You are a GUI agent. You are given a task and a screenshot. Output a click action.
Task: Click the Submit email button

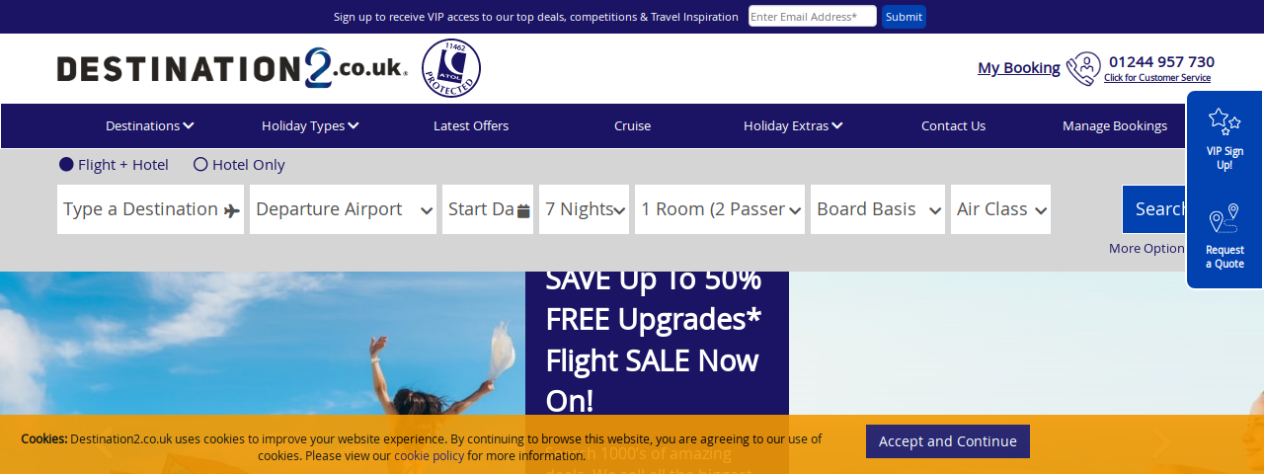pyautogui.click(x=904, y=17)
